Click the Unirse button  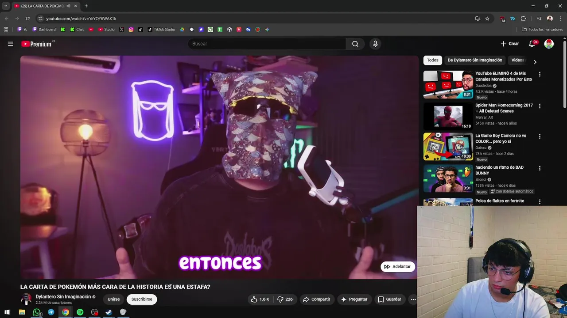(x=113, y=299)
